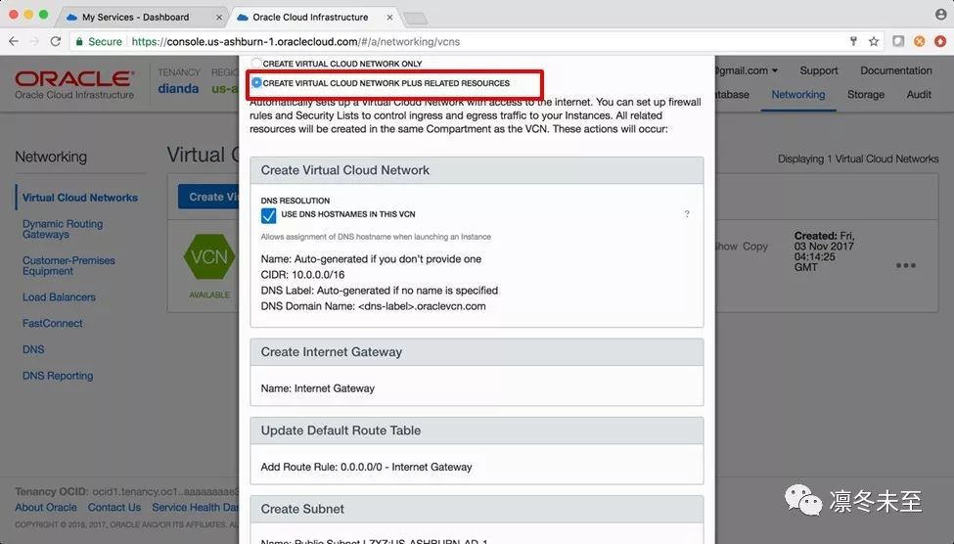Open DNS in the sidebar
This screenshot has height=544, width=954.
point(33,349)
